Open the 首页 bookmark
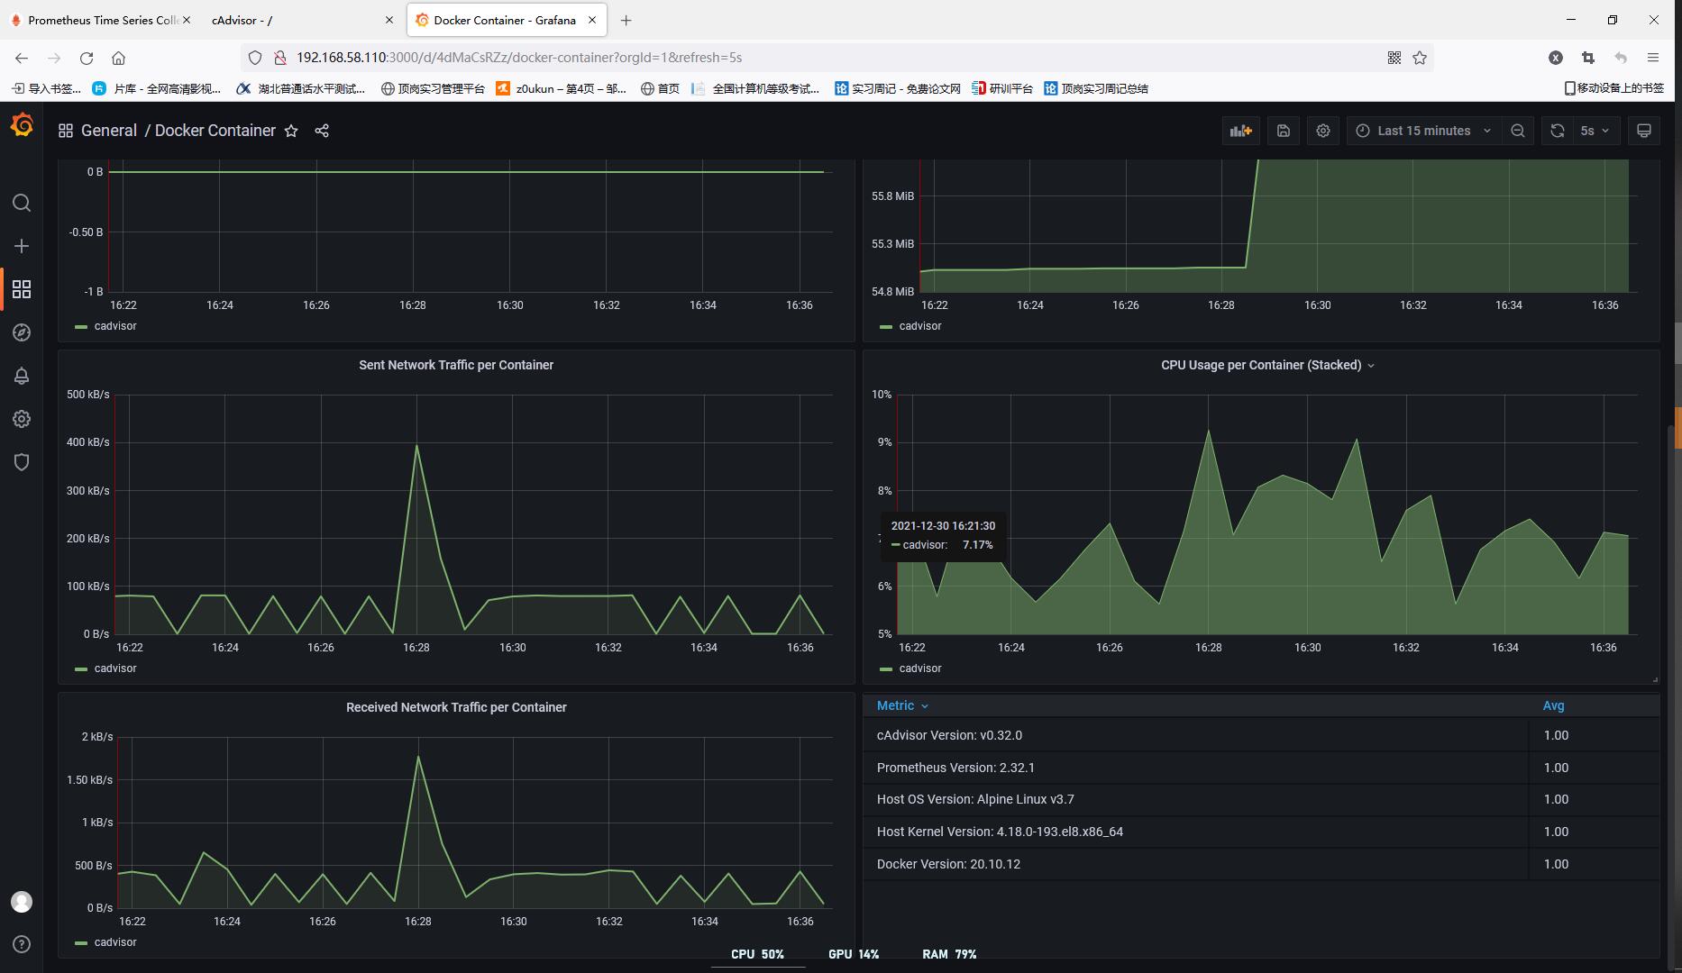This screenshot has height=973, width=1682. (660, 88)
